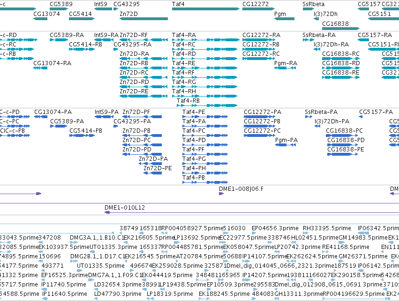Image resolution: width=399 pixels, height=301 pixels.
Task: Select protein CG16838-PC
Action: coord(344,131)
